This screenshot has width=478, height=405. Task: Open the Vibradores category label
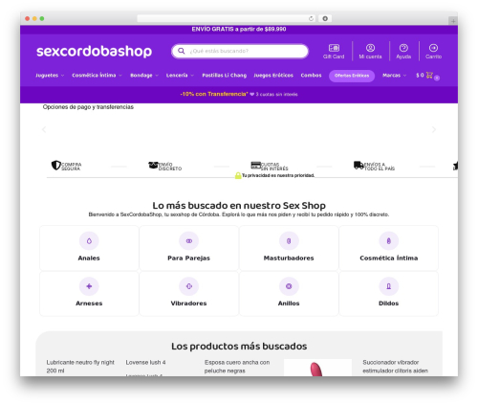tap(188, 304)
